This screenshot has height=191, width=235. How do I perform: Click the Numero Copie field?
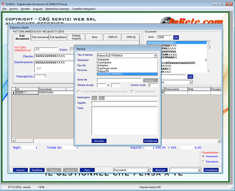point(153,85)
